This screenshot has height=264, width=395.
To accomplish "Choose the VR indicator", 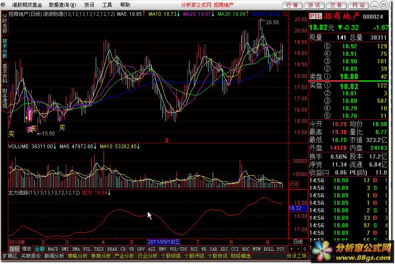I will 131,249.
